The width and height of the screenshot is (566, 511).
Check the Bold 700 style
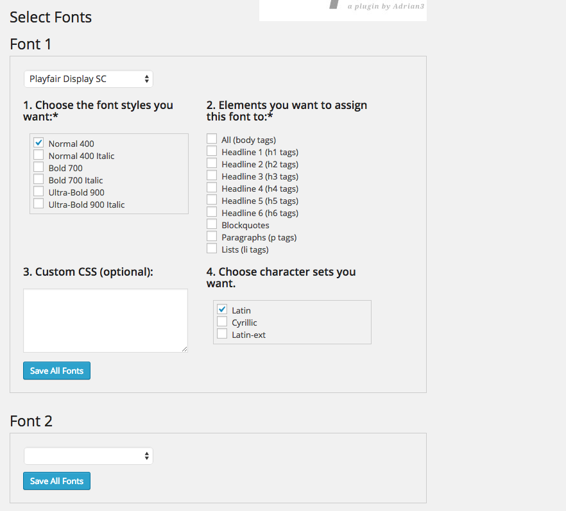tap(39, 167)
